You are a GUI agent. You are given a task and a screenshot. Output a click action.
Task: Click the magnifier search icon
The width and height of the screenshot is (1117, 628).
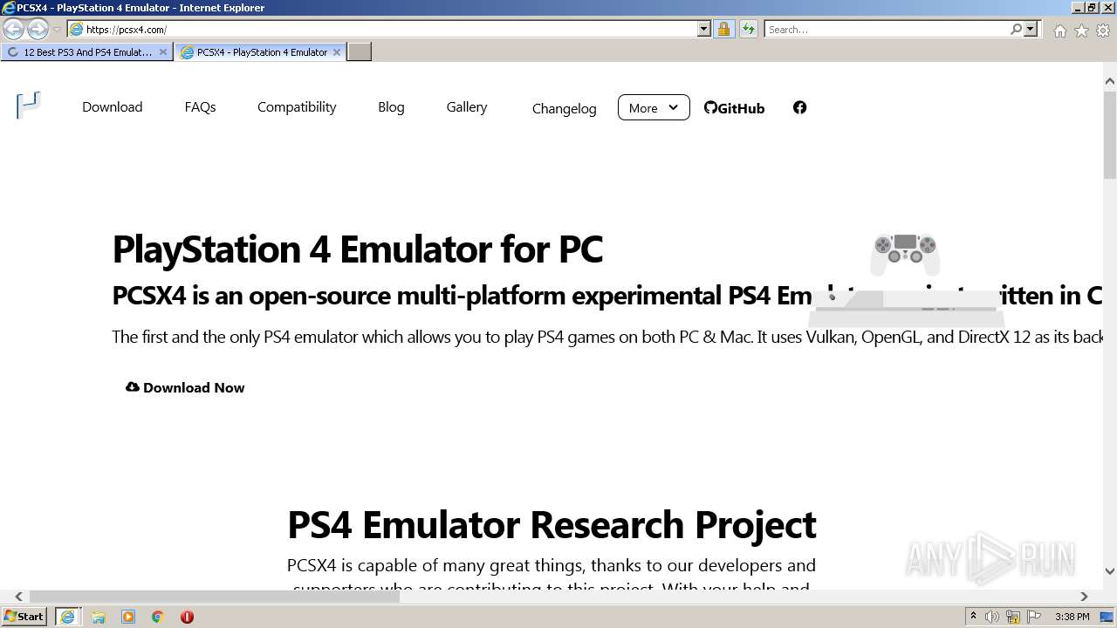pyautogui.click(x=1016, y=29)
